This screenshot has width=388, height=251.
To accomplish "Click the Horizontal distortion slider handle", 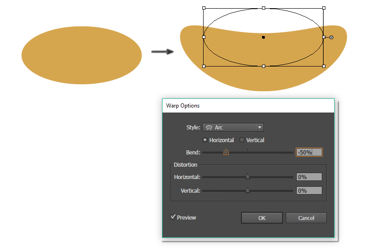I will click(247, 177).
